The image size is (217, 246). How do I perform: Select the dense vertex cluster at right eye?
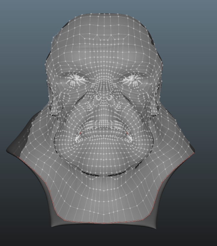[x=132, y=80]
